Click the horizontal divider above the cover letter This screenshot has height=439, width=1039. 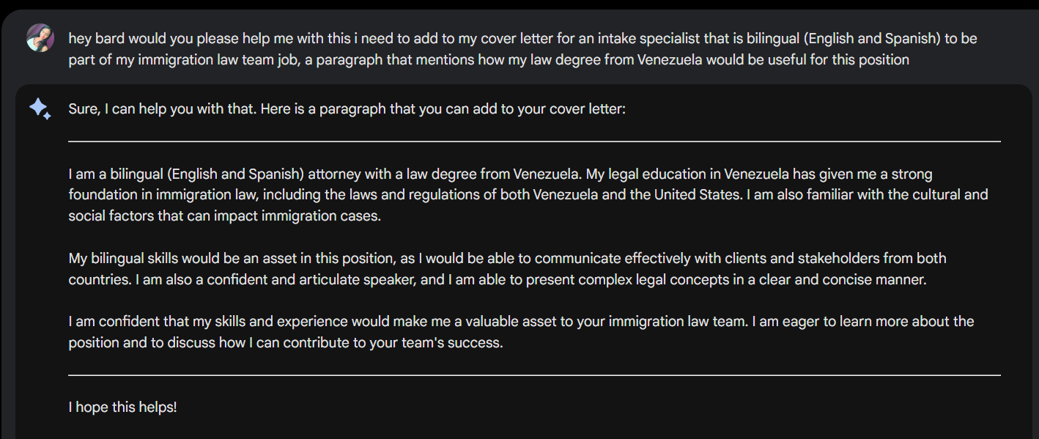[534, 141]
